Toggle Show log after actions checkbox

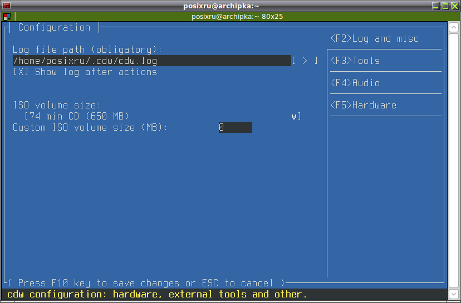(21, 72)
